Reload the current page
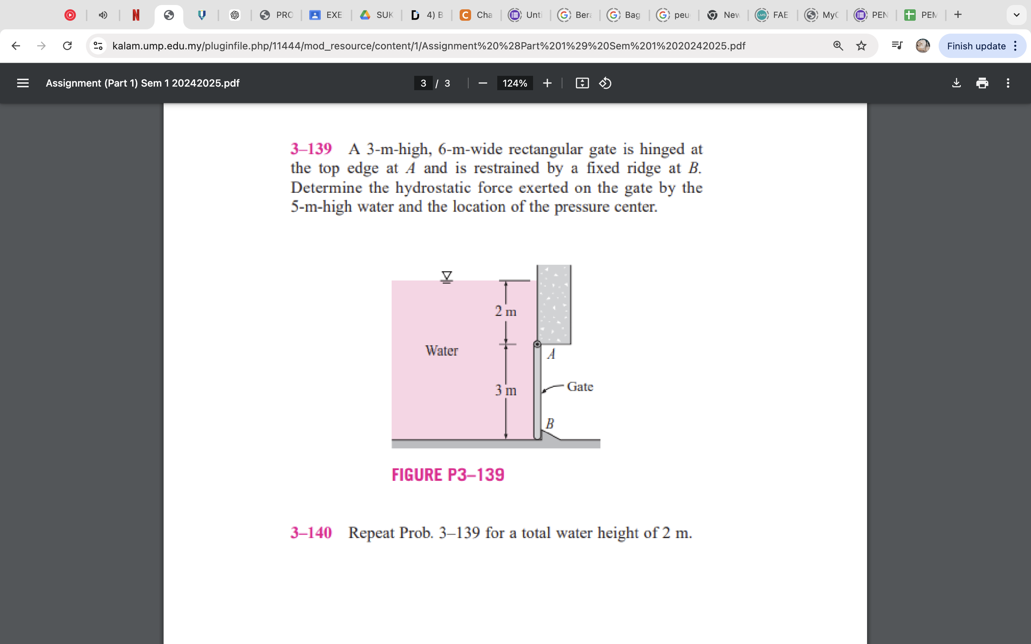Viewport: 1031px width, 644px height. tap(67, 45)
